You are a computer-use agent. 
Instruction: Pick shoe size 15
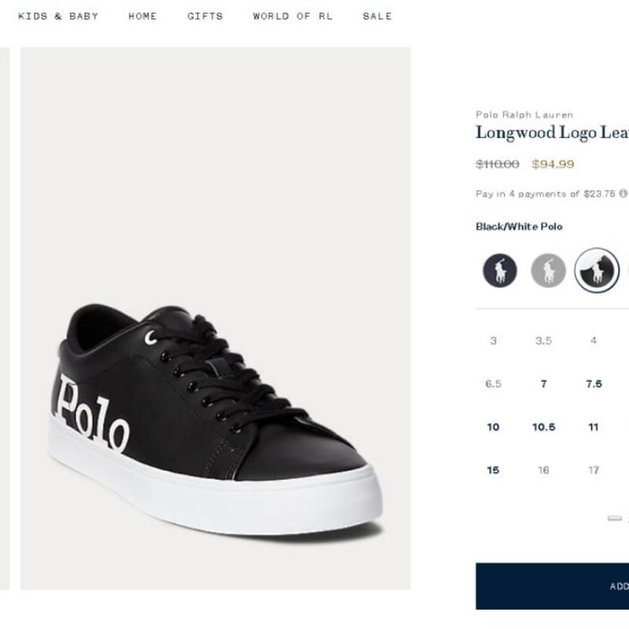tap(493, 470)
